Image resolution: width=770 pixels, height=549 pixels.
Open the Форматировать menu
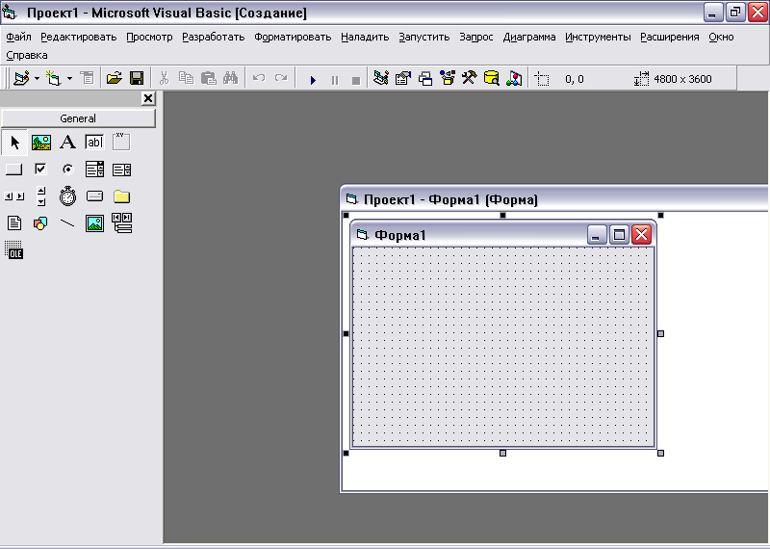(293, 37)
